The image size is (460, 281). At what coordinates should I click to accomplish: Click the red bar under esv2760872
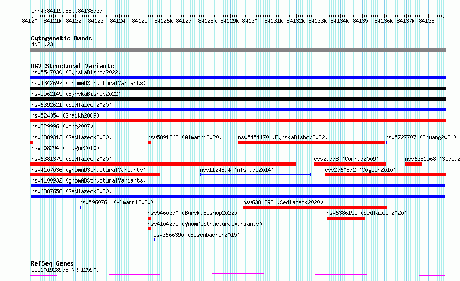click(x=385, y=175)
